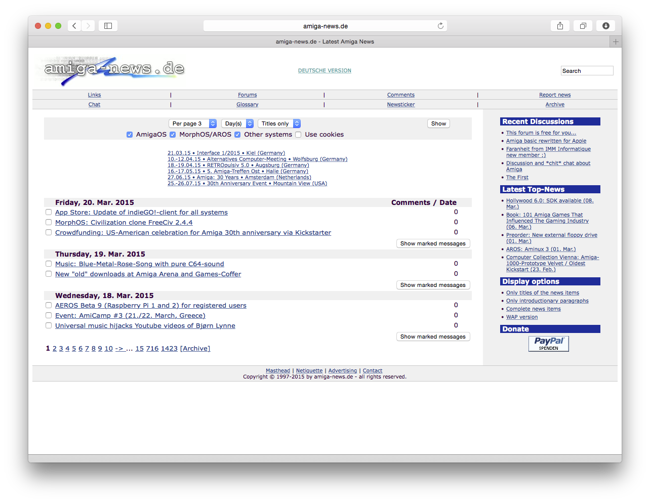Click the amiga-news.de logo

point(110,70)
